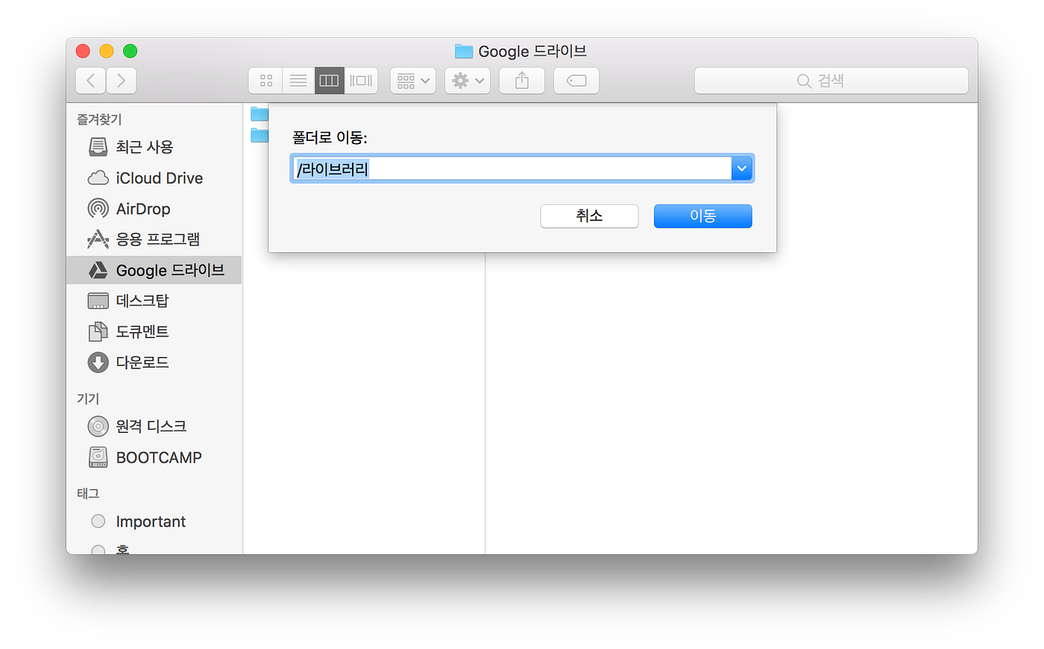Click the 검색 search field

pos(831,81)
